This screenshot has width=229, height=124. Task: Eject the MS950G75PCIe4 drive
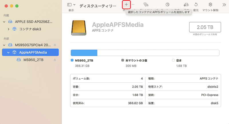tap(55, 45)
